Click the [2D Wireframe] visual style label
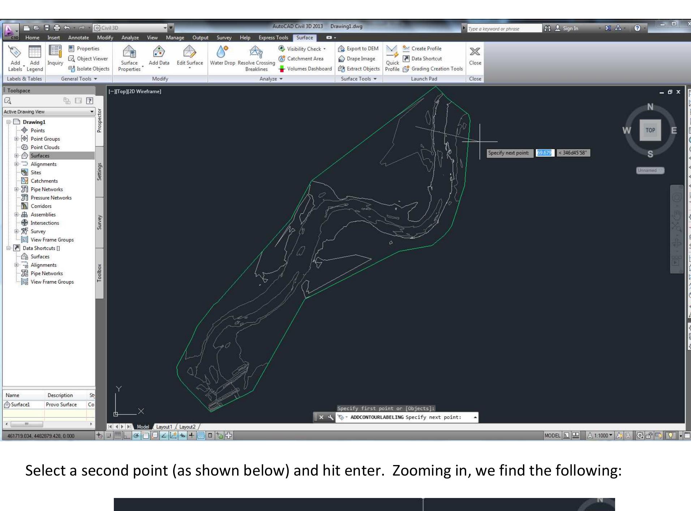This screenshot has width=691, height=511. point(144,91)
